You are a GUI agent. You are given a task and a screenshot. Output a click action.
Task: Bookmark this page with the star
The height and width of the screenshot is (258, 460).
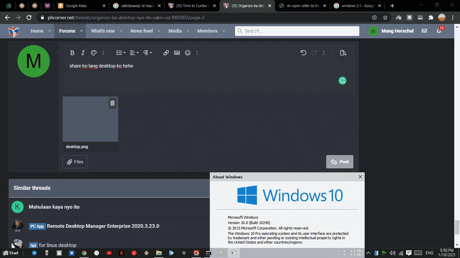385,17
